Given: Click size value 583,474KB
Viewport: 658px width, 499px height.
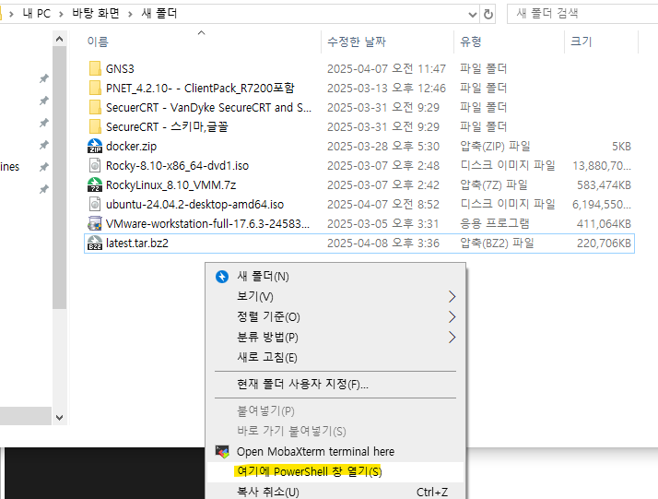Looking at the screenshot, I should coord(604,184).
